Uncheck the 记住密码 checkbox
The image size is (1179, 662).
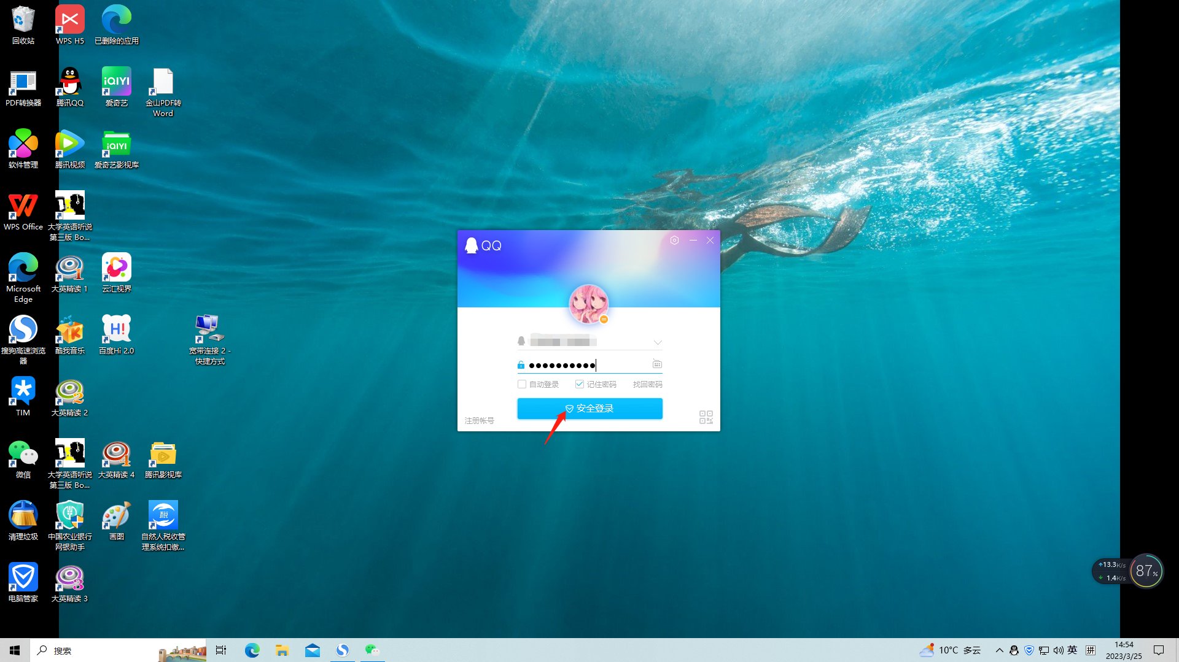click(x=579, y=384)
